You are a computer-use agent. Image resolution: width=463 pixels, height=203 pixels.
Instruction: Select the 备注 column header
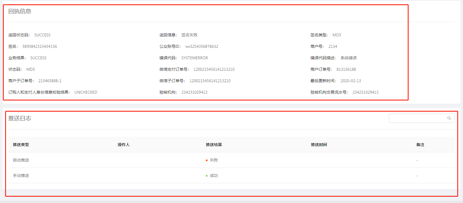(x=420, y=145)
